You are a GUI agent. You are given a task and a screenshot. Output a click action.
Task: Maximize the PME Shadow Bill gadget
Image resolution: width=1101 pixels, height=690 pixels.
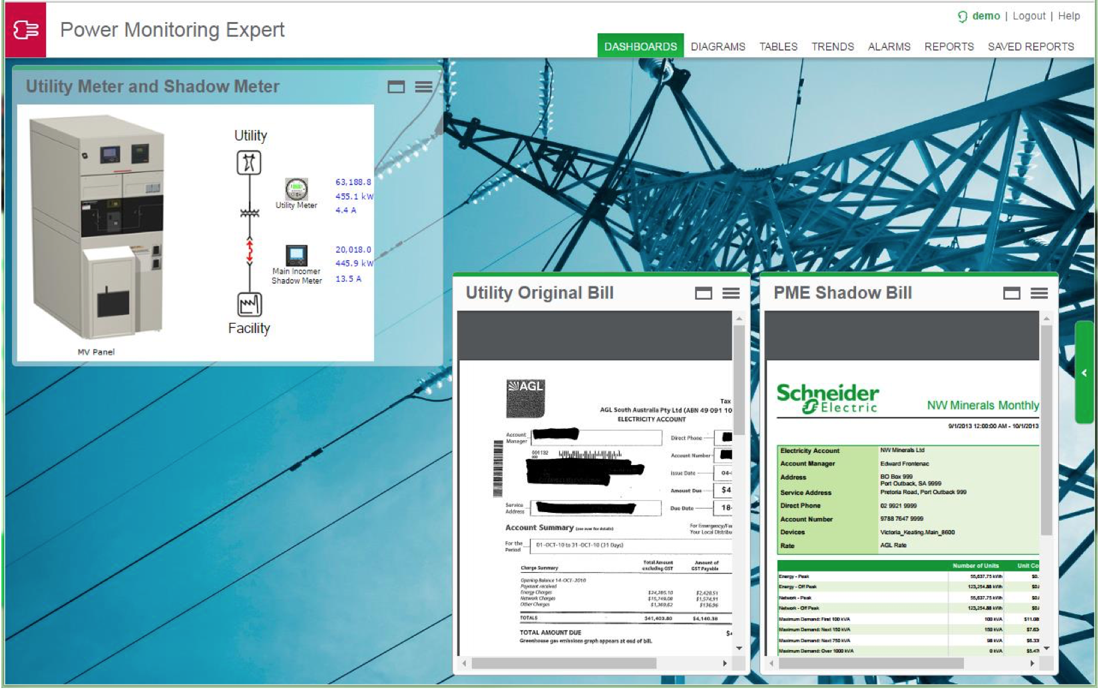coord(1012,293)
